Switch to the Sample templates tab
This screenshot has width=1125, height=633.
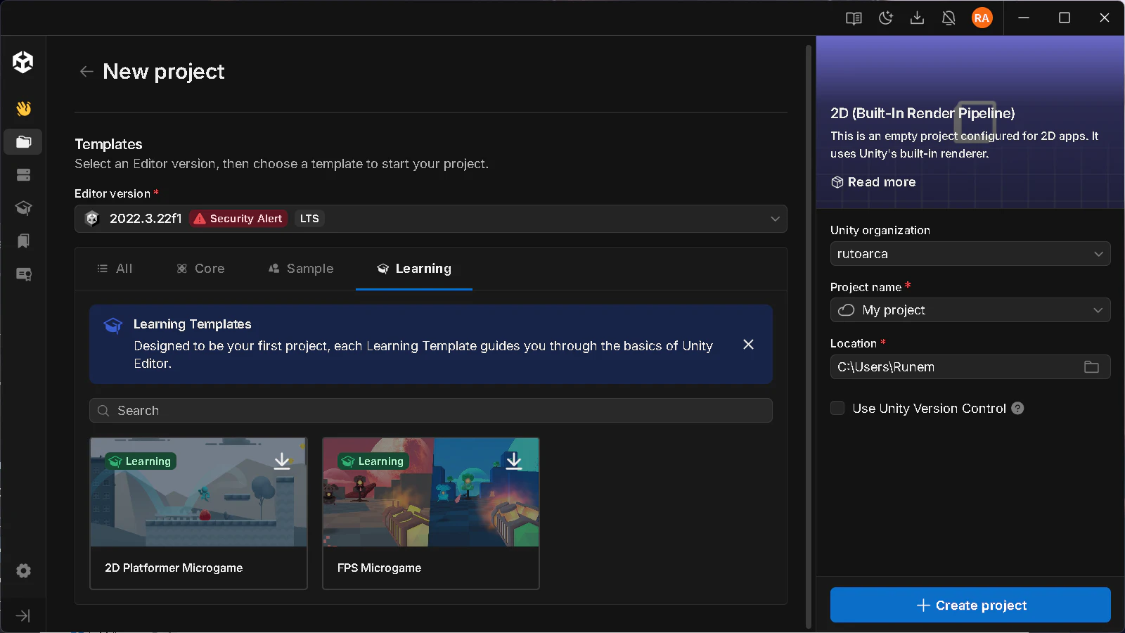click(x=301, y=269)
